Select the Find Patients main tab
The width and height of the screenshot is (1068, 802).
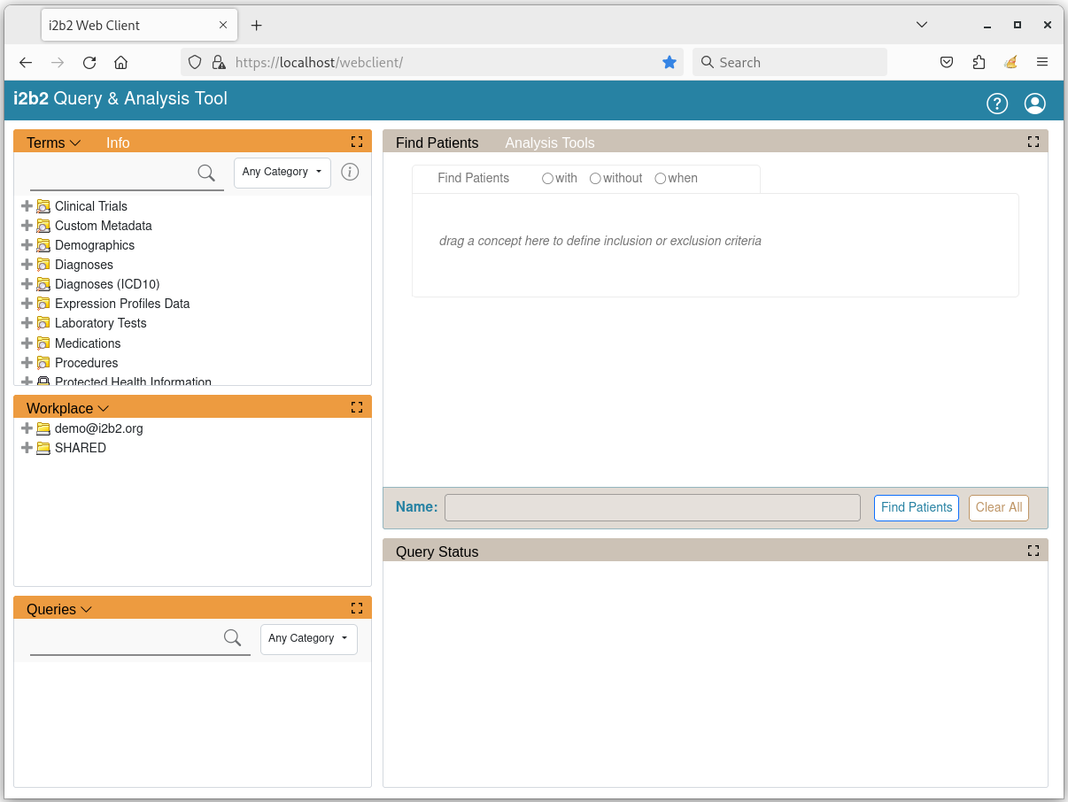coord(437,143)
